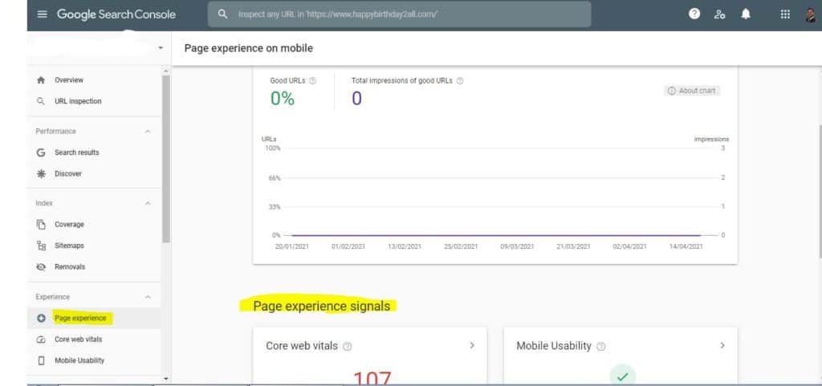Screen dimensions: 822x386
Task: Click the main page vertical scrollbar
Action: tap(820, 191)
